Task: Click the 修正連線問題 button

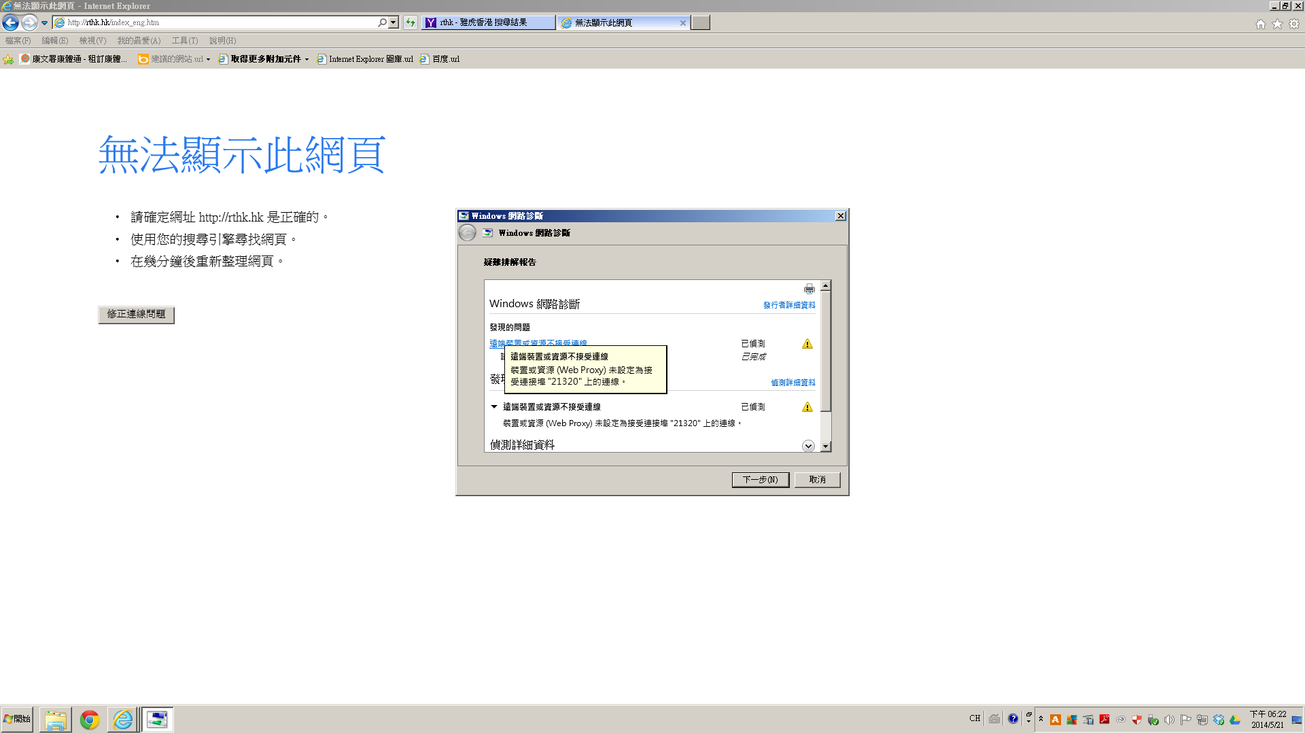Action: click(136, 314)
